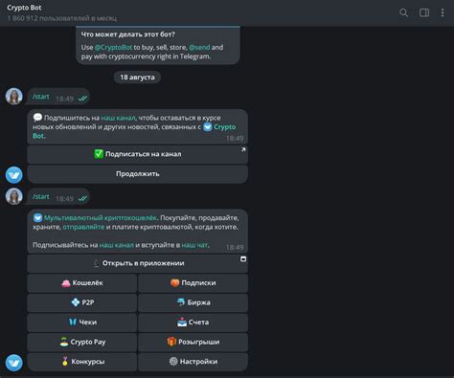
Task: Click the Продолжить button
Action: tap(138, 174)
